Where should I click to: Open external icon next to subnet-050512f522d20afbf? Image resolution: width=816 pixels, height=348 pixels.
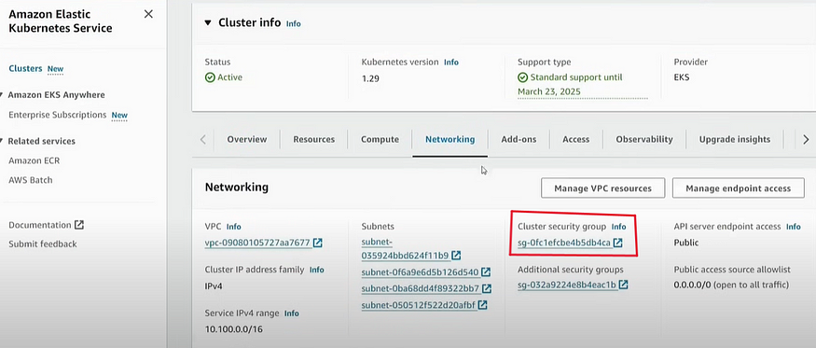[x=483, y=305]
